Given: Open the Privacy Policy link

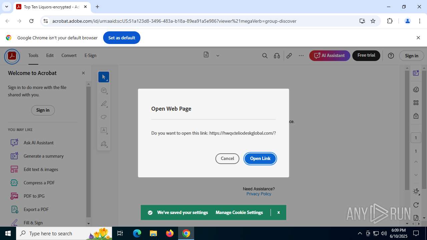Looking at the screenshot, I should [x=259, y=194].
